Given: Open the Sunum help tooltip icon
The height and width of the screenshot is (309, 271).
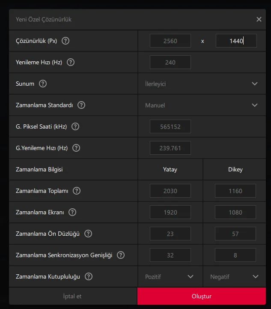Looking at the screenshot, I should 43,84.
